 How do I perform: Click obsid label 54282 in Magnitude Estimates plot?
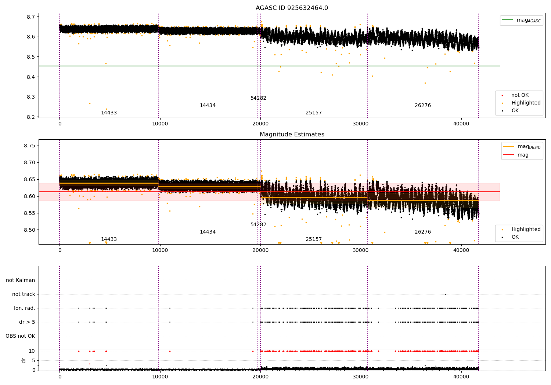pos(258,225)
